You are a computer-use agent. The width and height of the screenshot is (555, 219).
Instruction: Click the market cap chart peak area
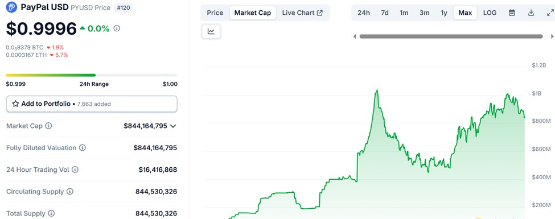pyautogui.click(x=377, y=90)
